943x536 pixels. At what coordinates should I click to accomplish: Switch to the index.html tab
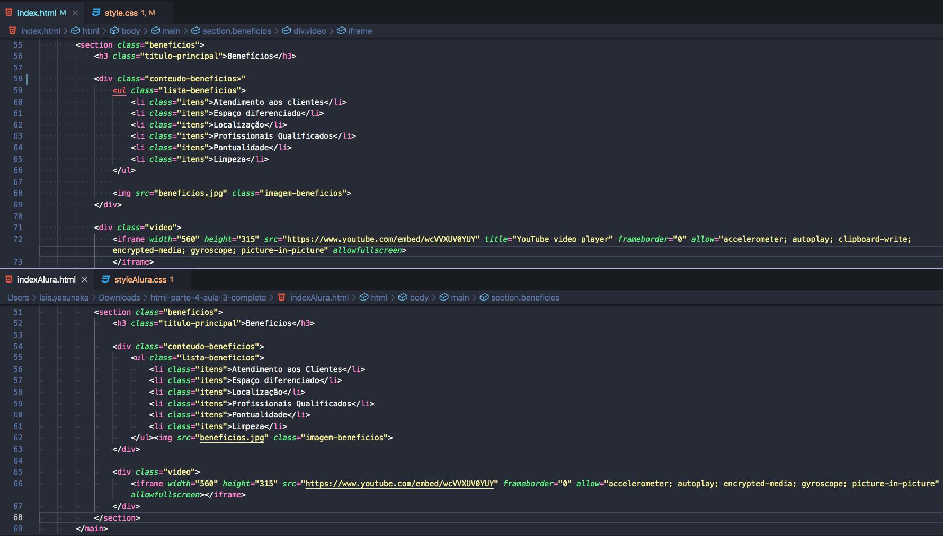[x=37, y=13]
